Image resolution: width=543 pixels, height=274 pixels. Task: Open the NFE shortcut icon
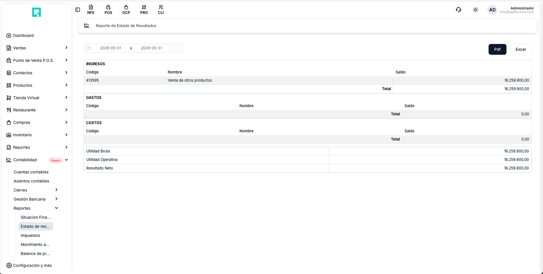coord(91,10)
